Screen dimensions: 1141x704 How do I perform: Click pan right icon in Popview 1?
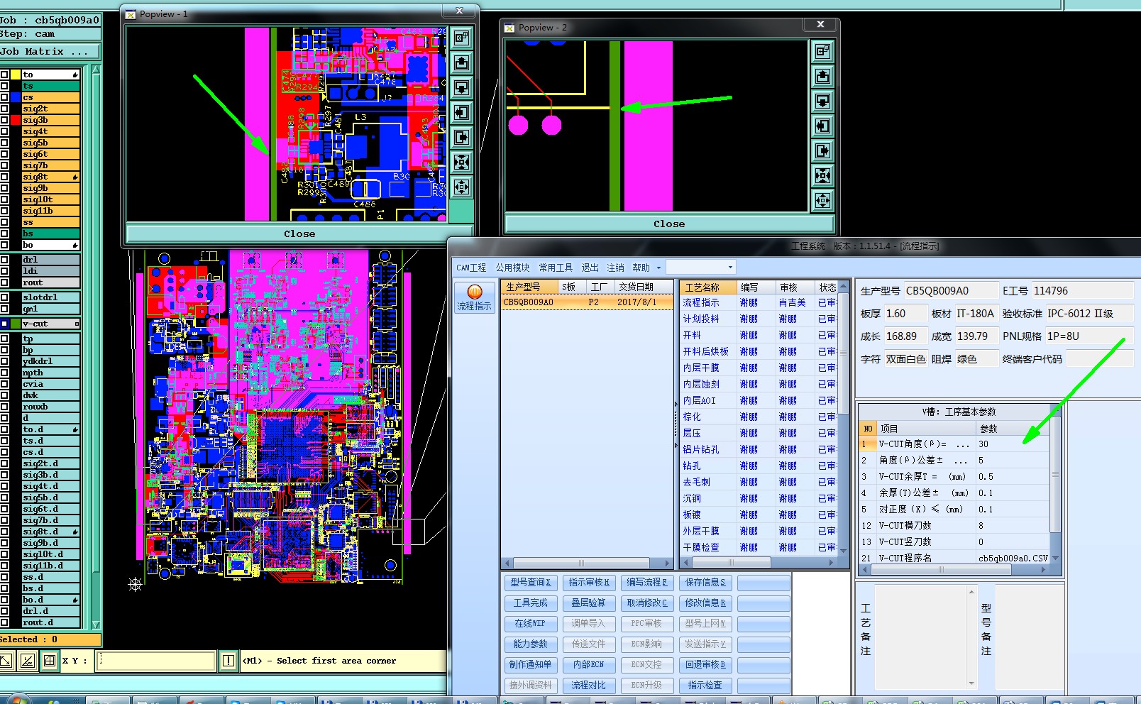point(461,137)
